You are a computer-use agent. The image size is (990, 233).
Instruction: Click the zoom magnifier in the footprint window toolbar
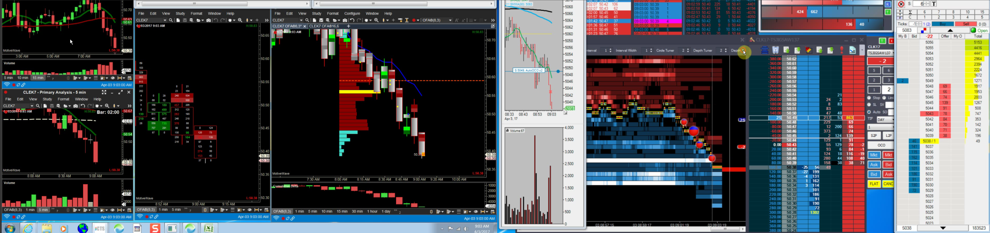(x=240, y=20)
